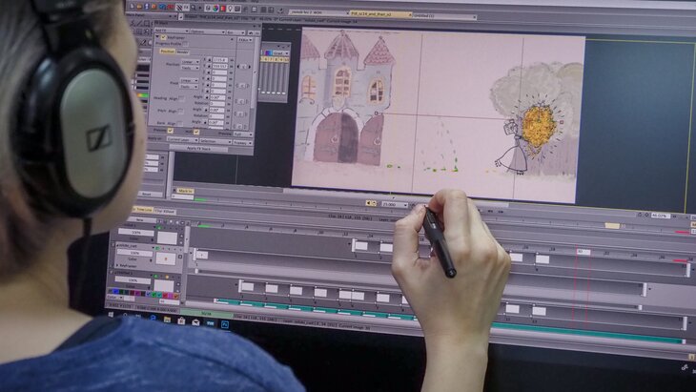Switch to the Position tab in KeyFramer

click(167, 52)
